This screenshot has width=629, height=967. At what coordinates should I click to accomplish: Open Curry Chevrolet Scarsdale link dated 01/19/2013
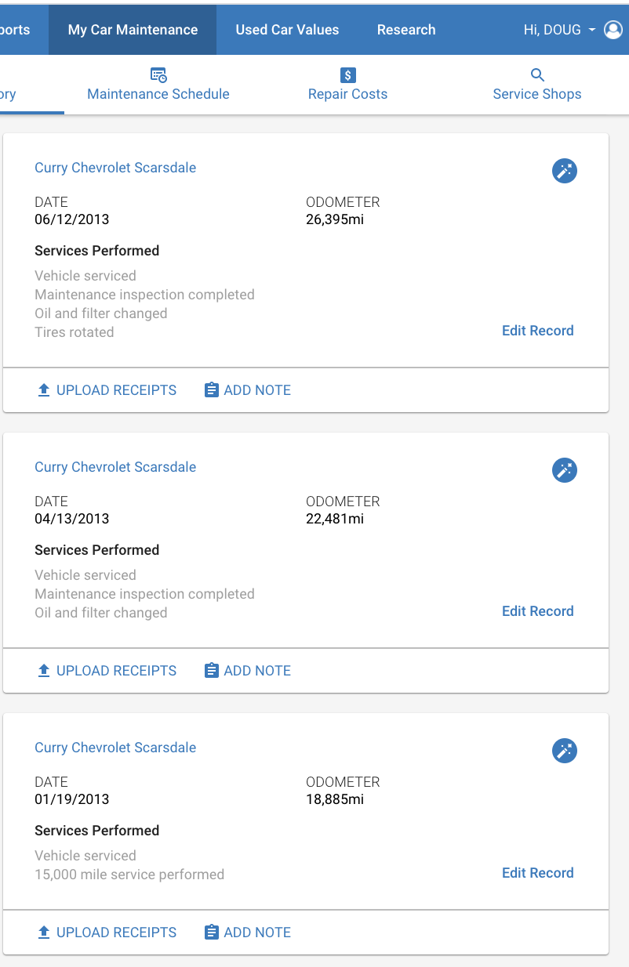point(115,748)
